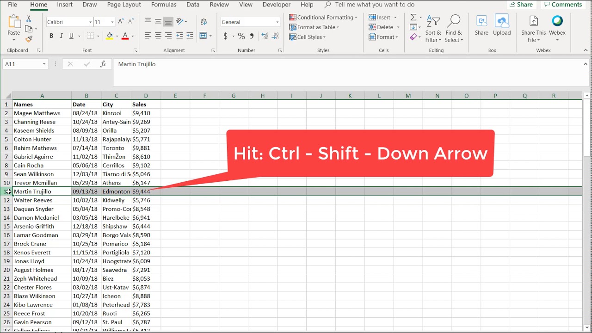This screenshot has height=333, width=592.
Task: Open Find & Select dropdown
Action: click(x=454, y=29)
